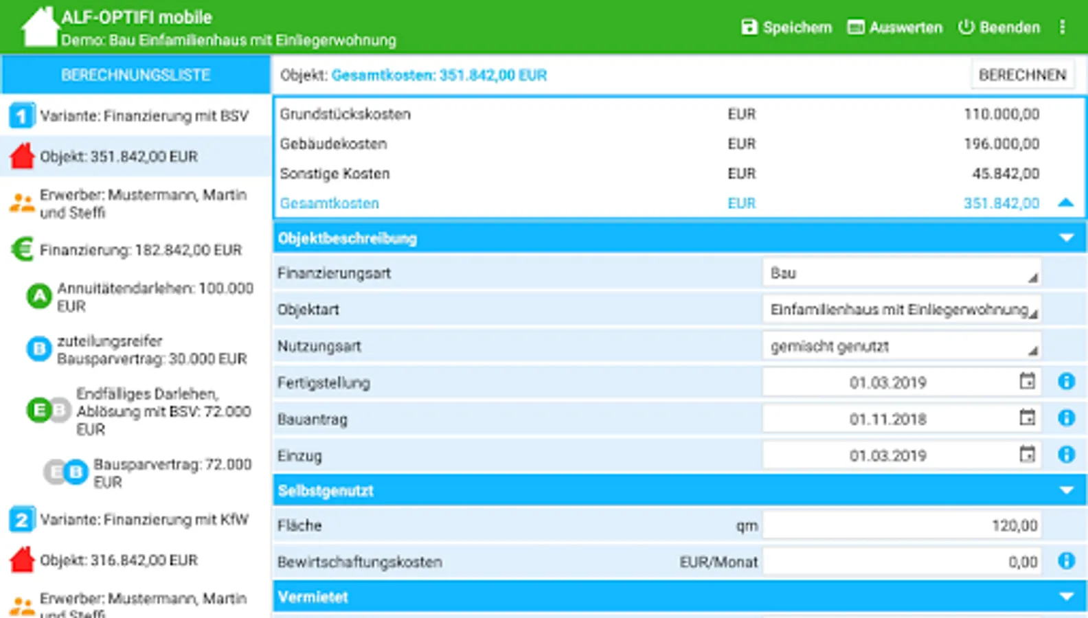Viewport: 1088px width, 618px height.
Task: Click red house icon for Objekt 351.842,00
Action: (x=22, y=157)
